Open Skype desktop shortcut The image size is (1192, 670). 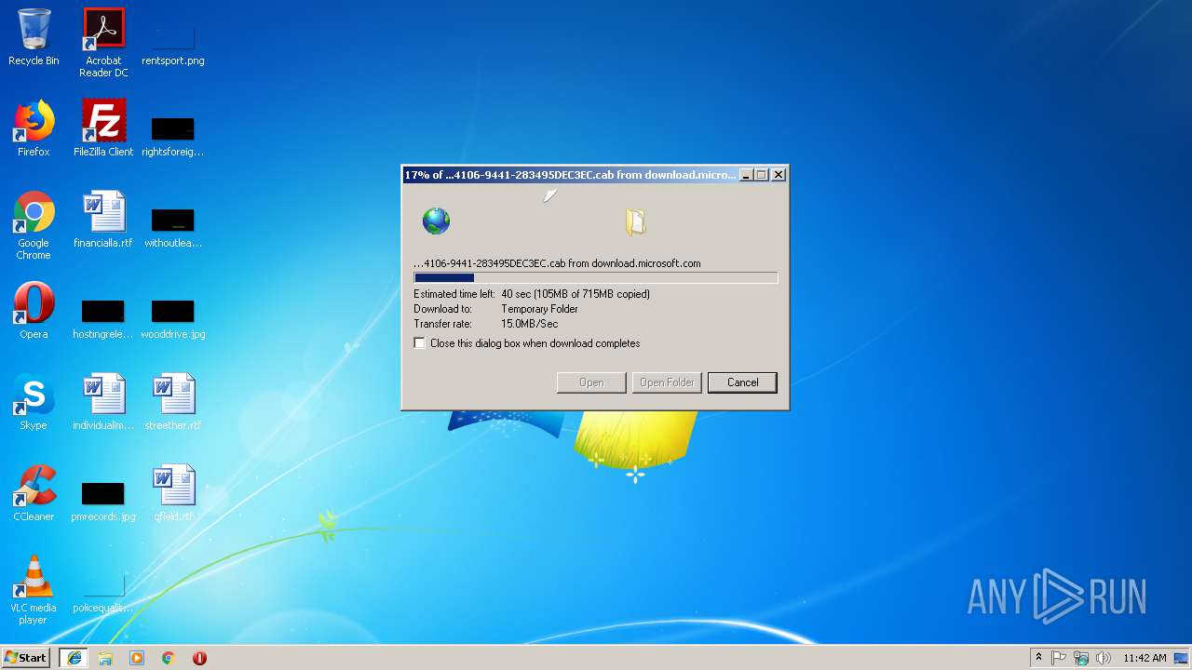point(34,402)
